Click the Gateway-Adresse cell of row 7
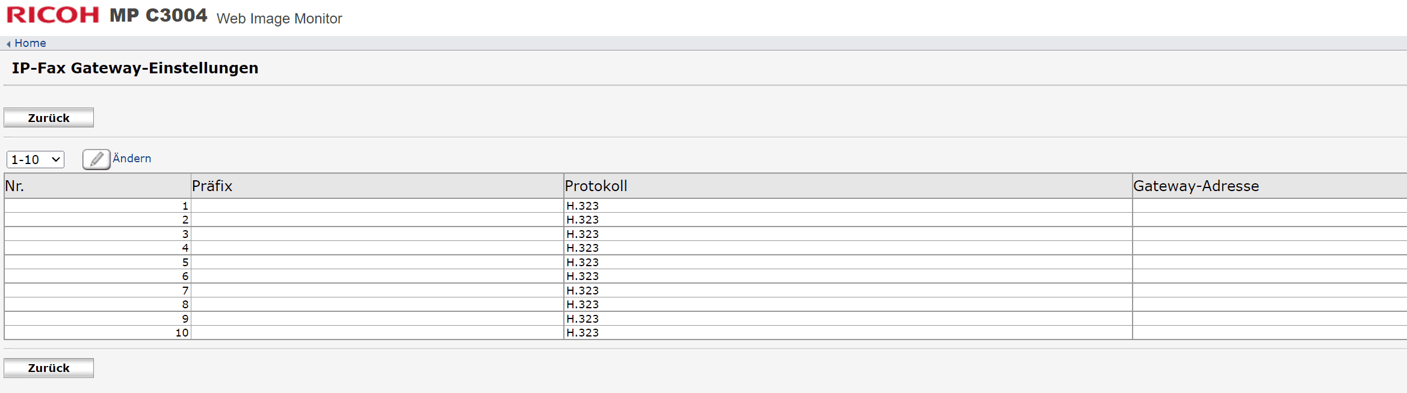This screenshot has width=1407, height=393. tap(1270, 290)
